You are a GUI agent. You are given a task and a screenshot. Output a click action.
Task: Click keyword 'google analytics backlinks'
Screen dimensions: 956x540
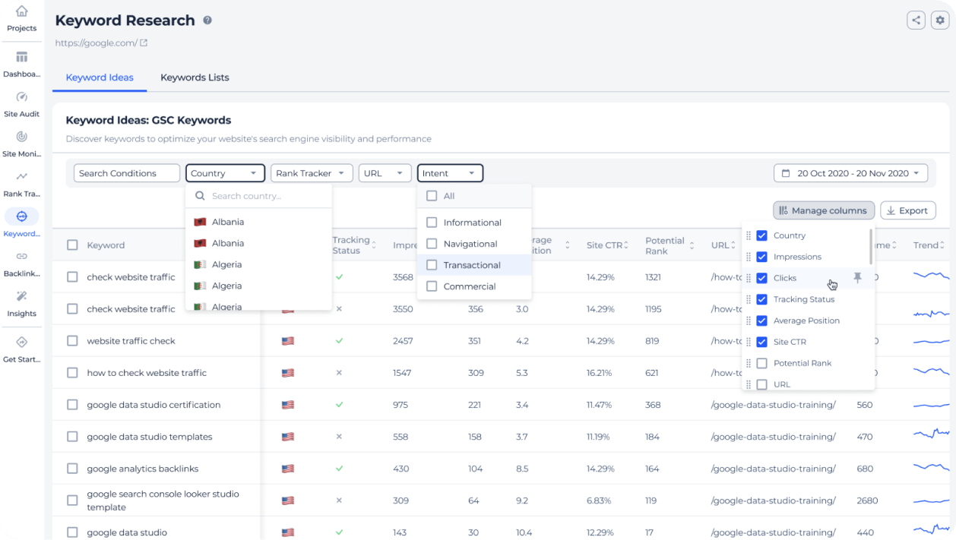[142, 469]
